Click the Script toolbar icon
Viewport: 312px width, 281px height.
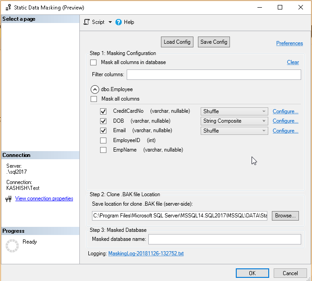[x=87, y=22]
